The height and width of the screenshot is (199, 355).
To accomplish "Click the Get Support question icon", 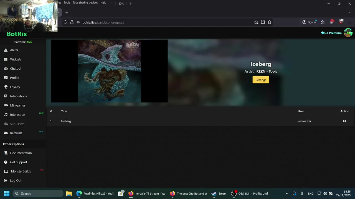I will [6, 162].
